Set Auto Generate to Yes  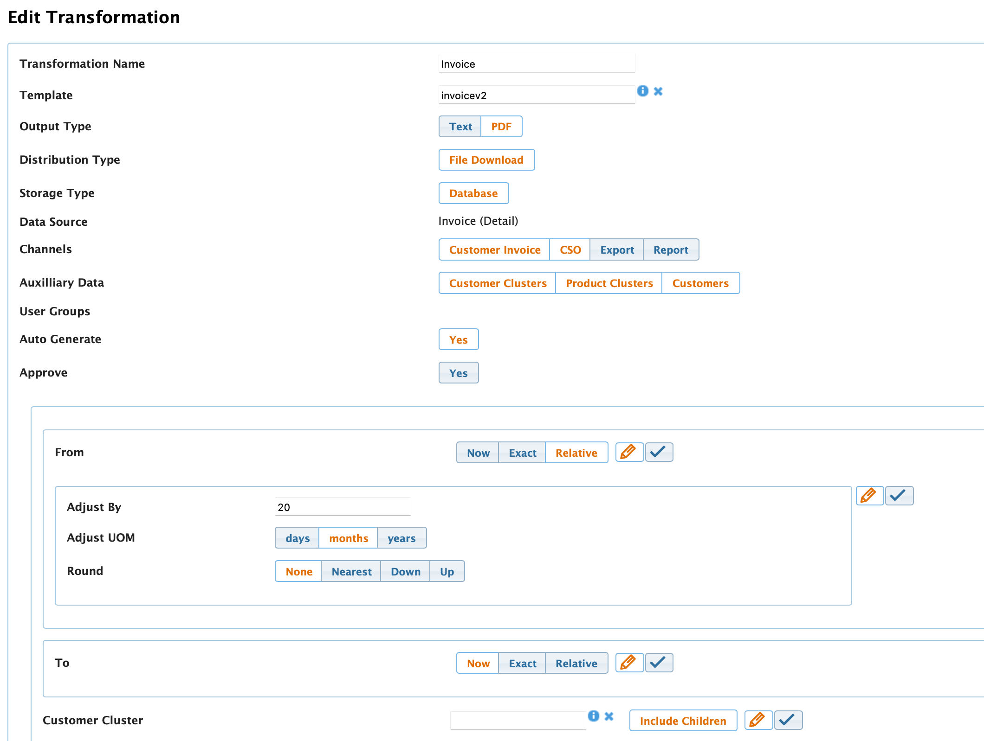click(x=458, y=339)
